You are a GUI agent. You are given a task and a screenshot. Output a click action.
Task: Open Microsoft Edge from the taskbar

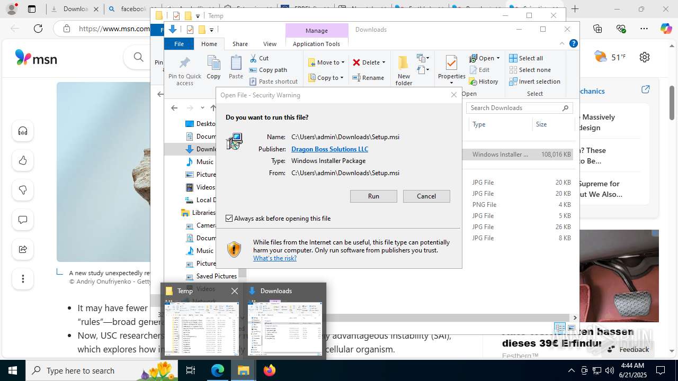coord(218,370)
